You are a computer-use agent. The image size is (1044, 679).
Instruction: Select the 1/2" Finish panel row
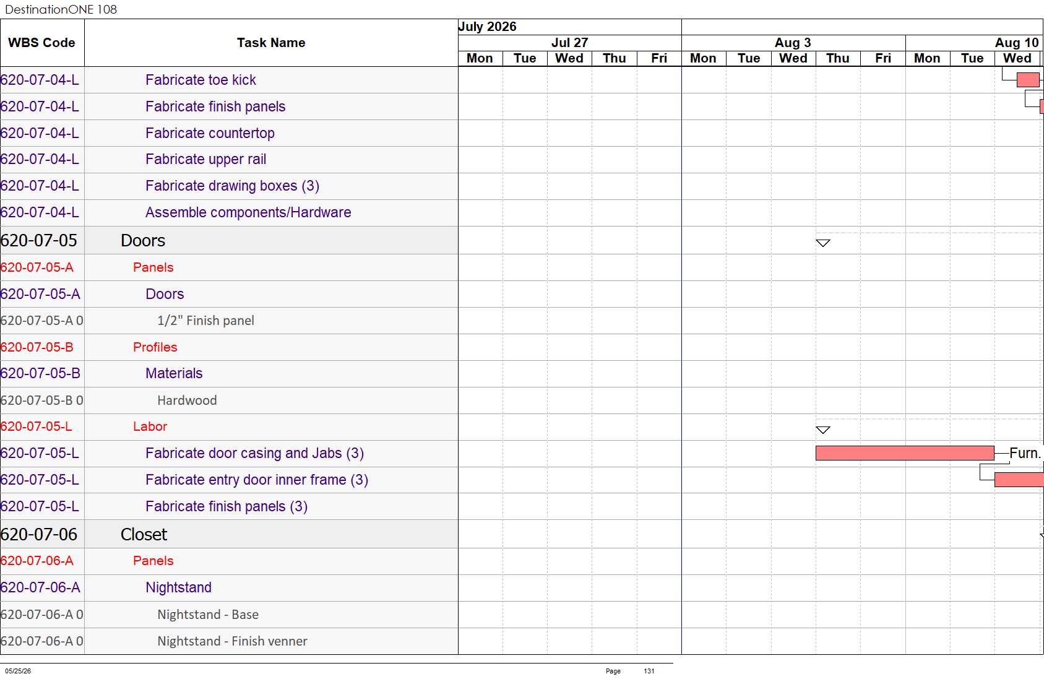coord(229,321)
